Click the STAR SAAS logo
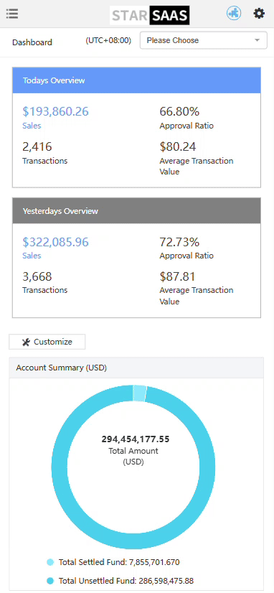This screenshot has width=274, height=593. [x=150, y=16]
